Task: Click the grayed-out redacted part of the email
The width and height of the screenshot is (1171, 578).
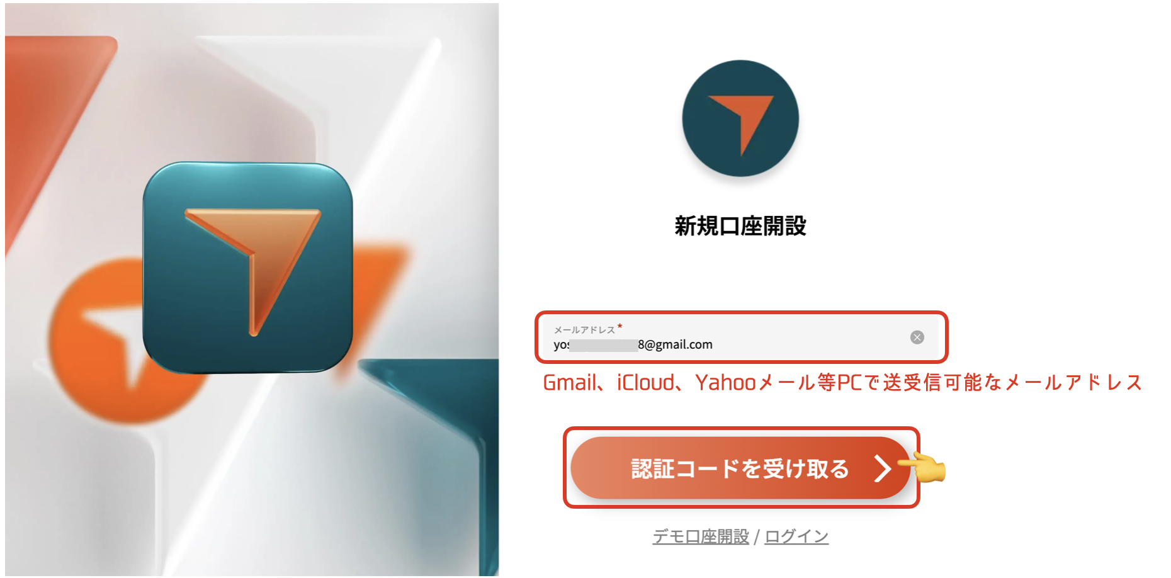Action: 604,345
